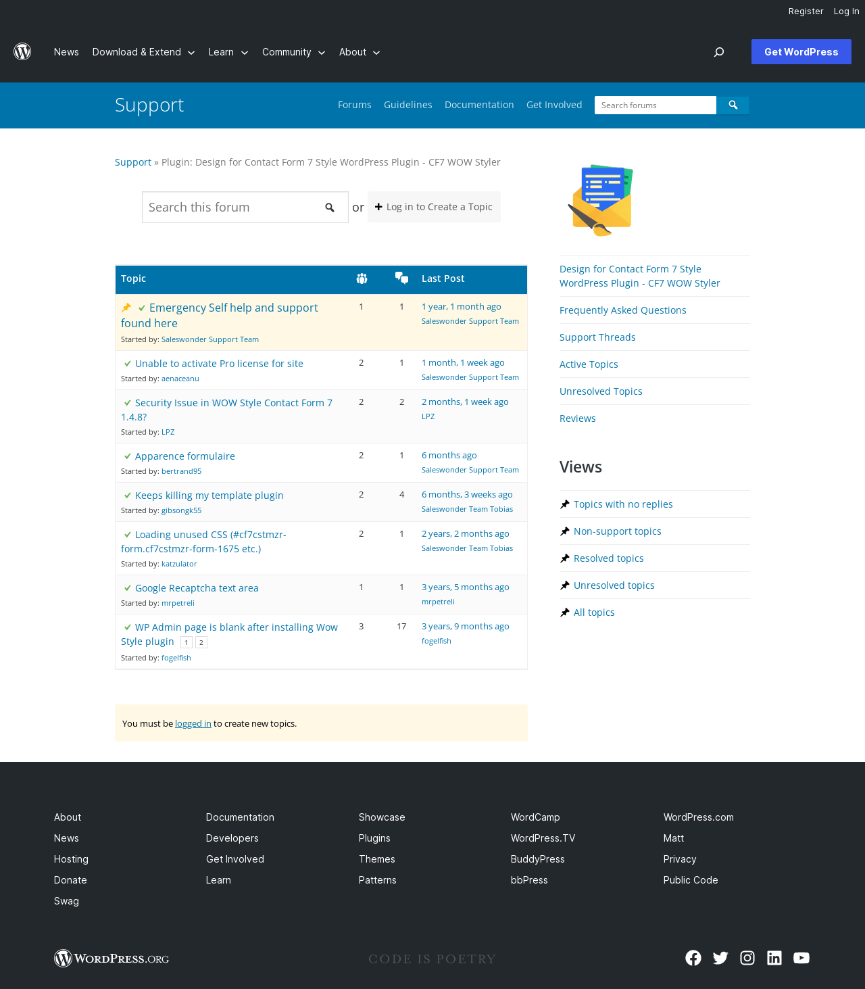Expand the About menu

pos(360,52)
